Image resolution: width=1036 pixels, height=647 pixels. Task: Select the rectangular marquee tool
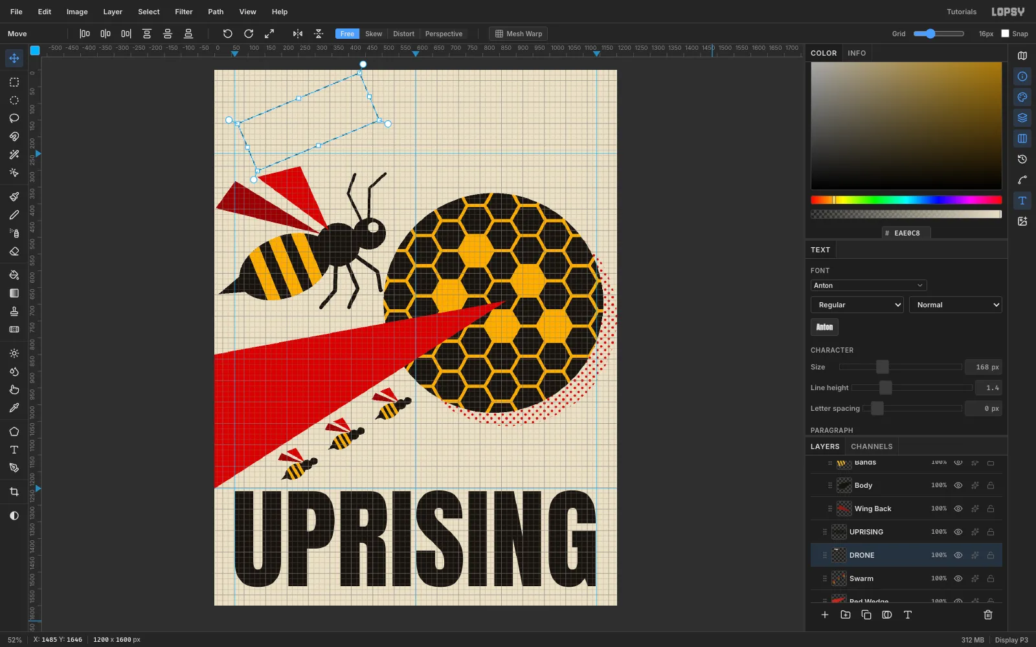pos(14,82)
